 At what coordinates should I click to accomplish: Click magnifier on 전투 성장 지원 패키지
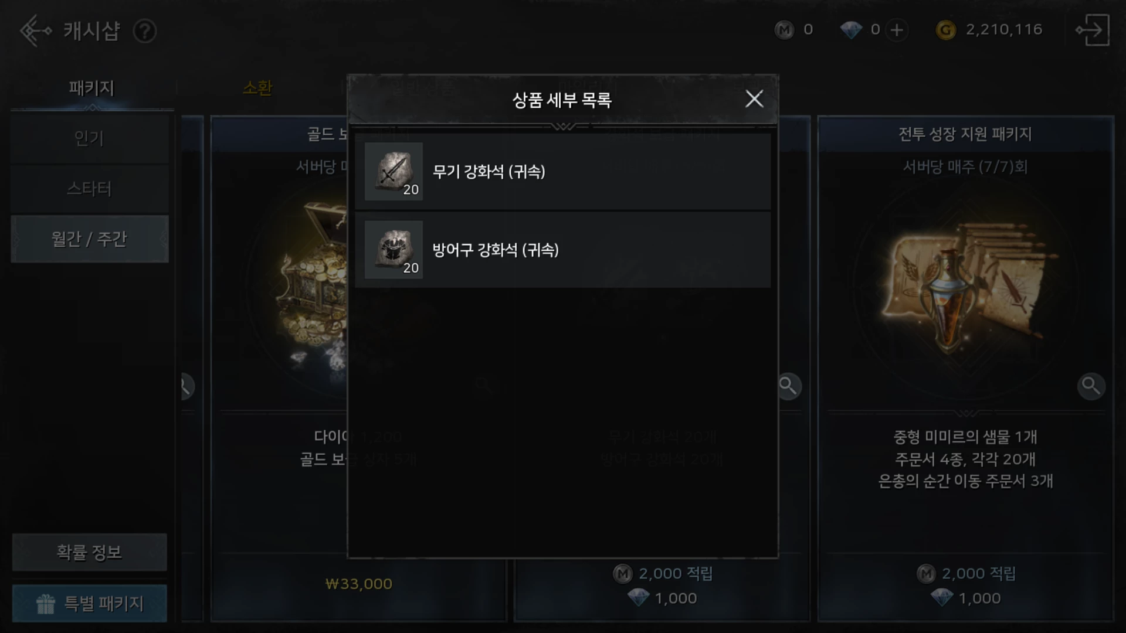(x=1091, y=386)
